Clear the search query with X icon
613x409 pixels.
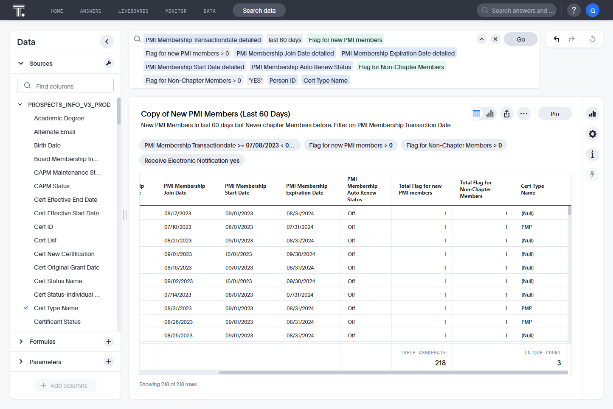(x=495, y=39)
